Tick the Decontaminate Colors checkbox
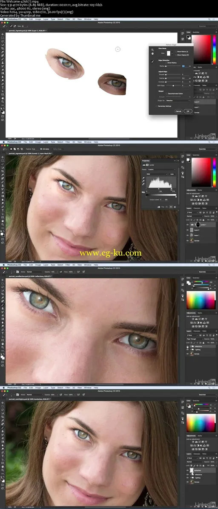The height and width of the screenshot is (509, 218). pos(166,94)
